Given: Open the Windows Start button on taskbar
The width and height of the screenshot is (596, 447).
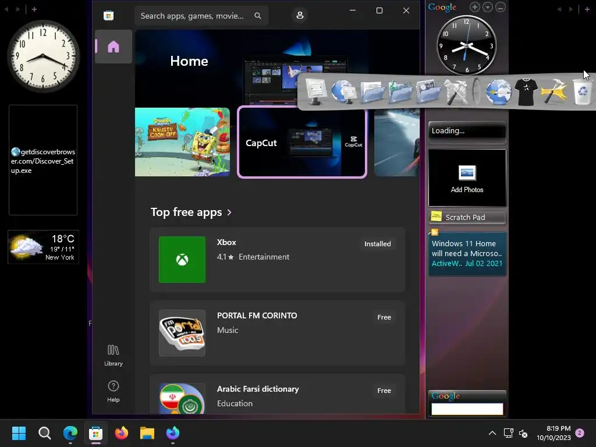Looking at the screenshot, I should pyautogui.click(x=19, y=433).
